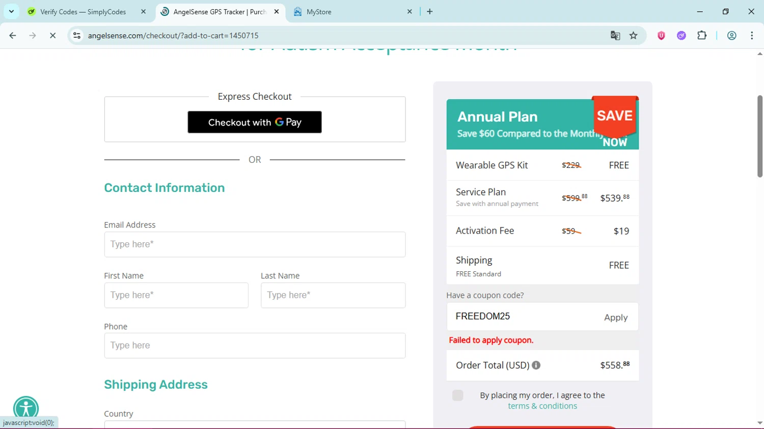Focus the First Name field
The height and width of the screenshot is (429, 764).
pyautogui.click(x=176, y=295)
